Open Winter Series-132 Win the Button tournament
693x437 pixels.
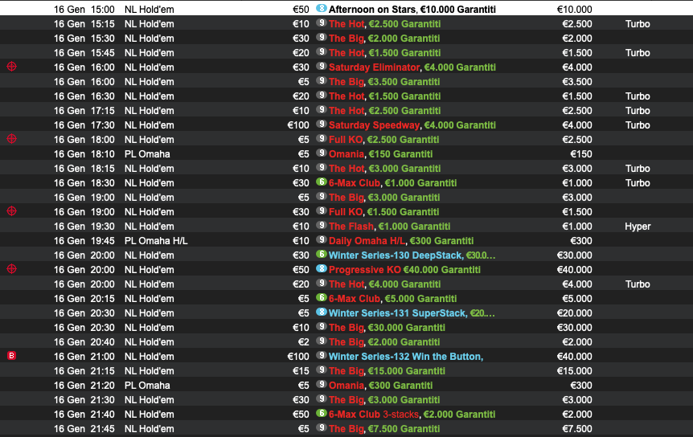click(406, 356)
